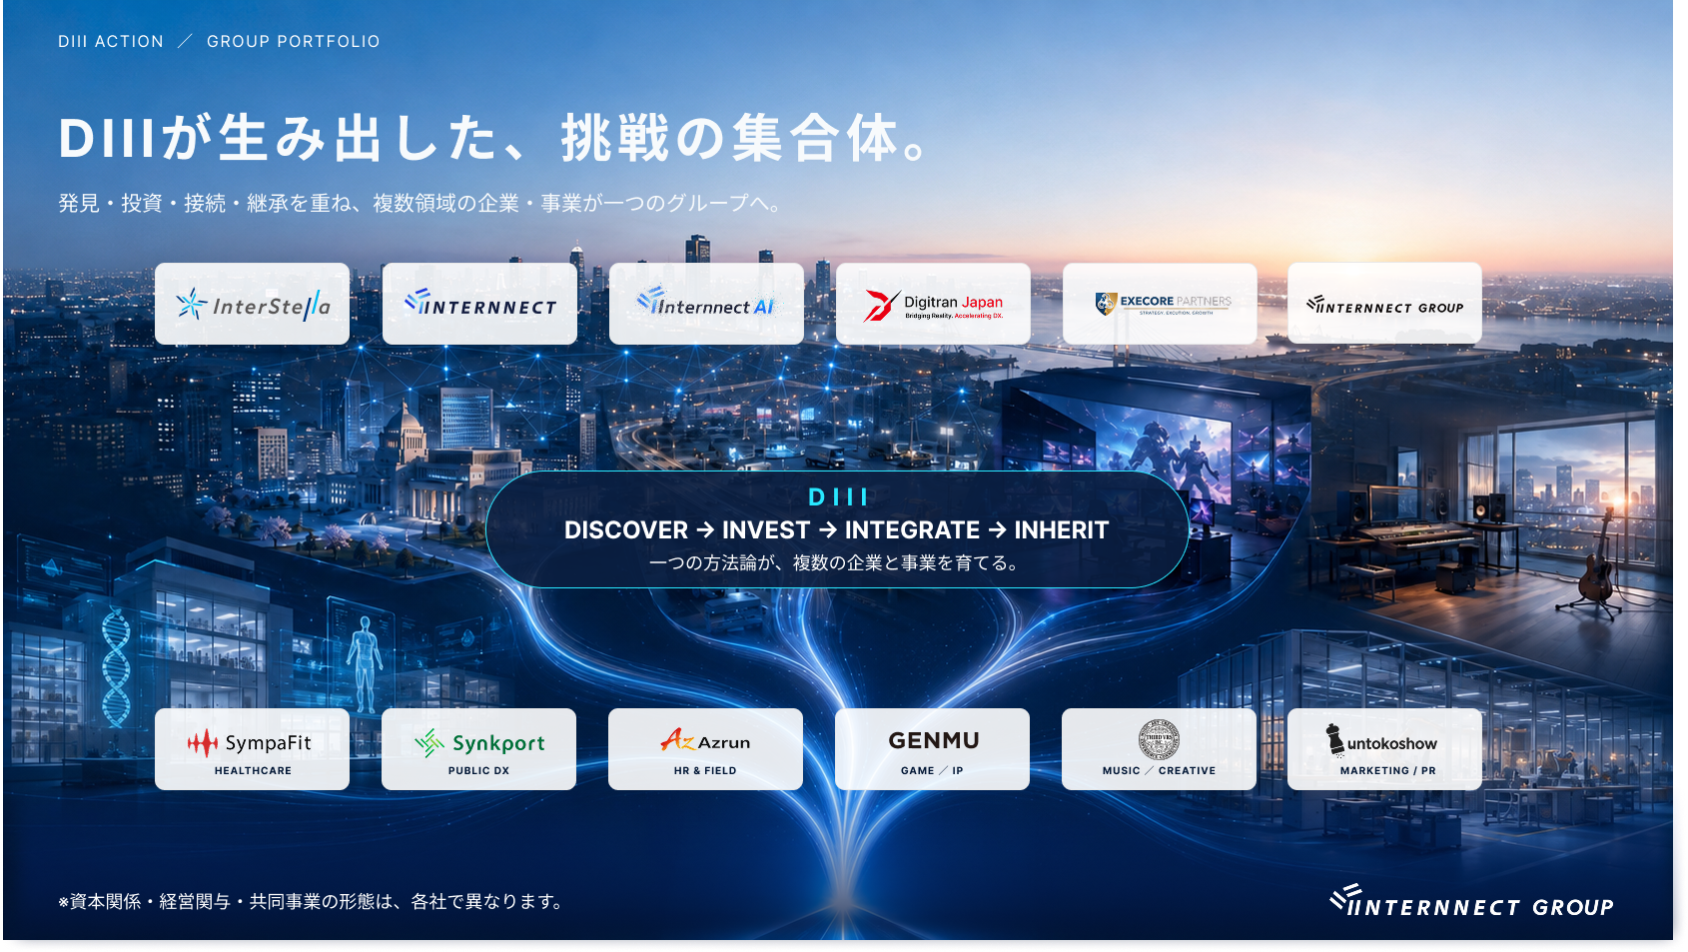Click the 'MUSIC / CREATIVE' label
This screenshot has width=1688, height=952.
point(1159,771)
